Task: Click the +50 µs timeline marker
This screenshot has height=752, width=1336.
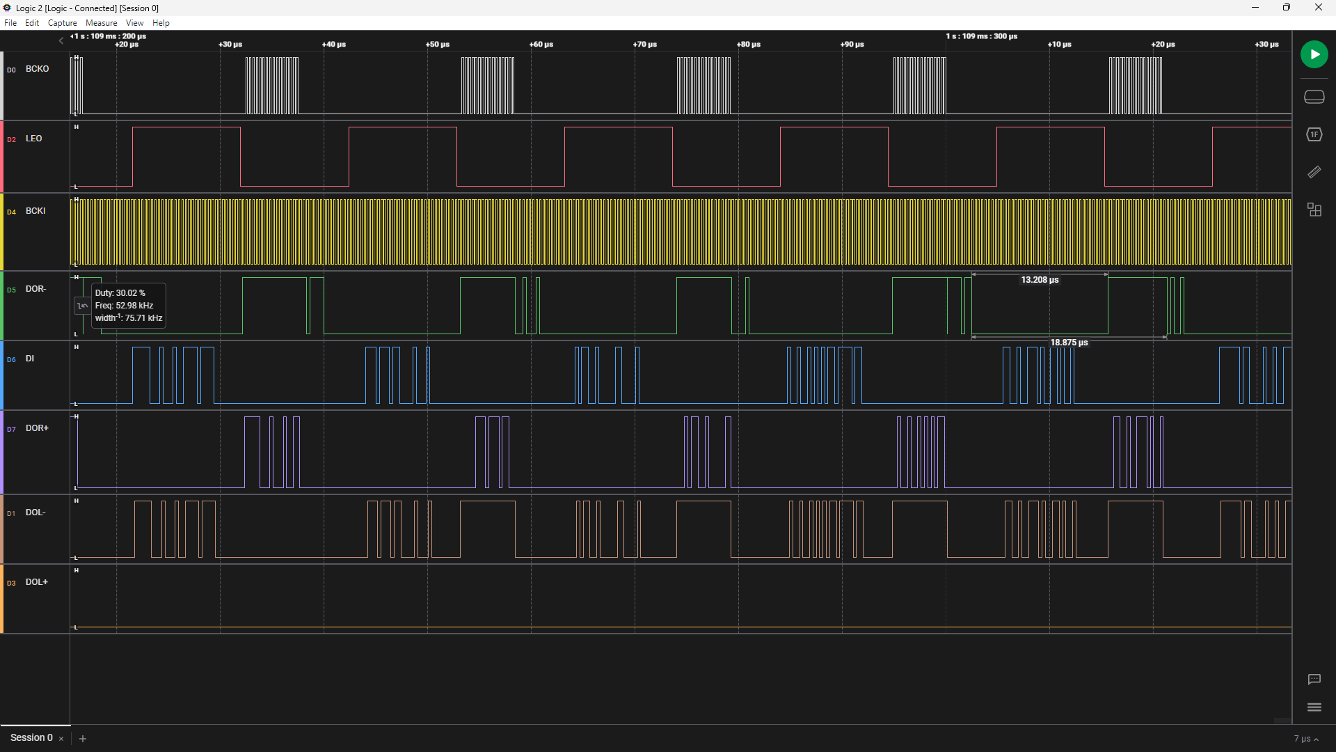Action: point(437,45)
